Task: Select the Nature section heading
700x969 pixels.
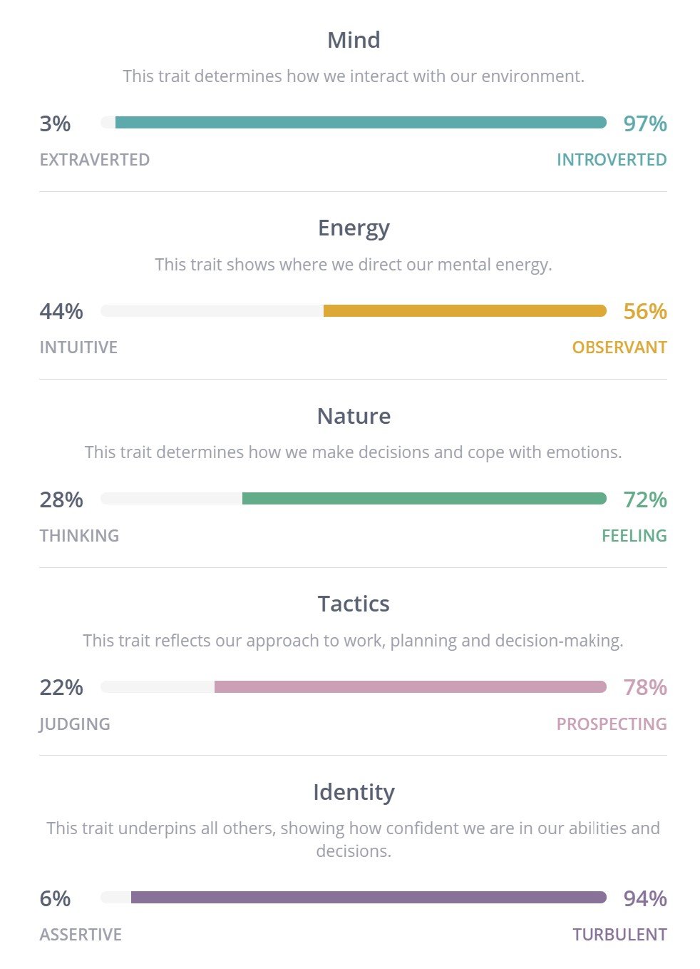Action: (x=354, y=416)
